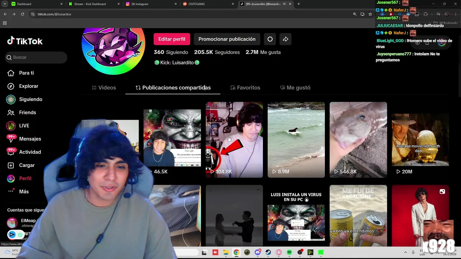Open the video with 104.8K views
The image size is (461, 259).
pyautogui.click(x=234, y=140)
